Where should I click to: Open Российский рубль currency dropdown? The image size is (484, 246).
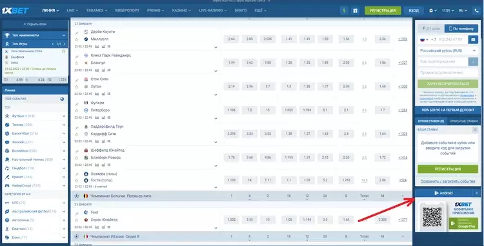[448, 50]
